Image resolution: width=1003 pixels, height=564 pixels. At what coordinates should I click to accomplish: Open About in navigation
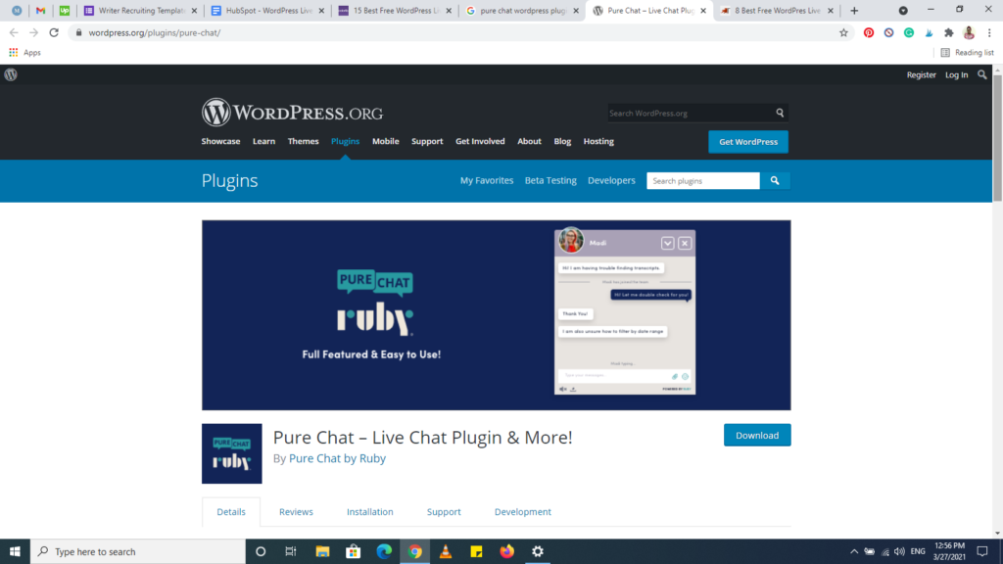(529, 141)
